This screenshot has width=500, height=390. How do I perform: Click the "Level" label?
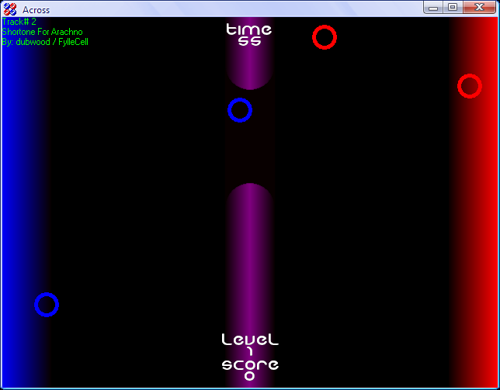coord(249,340)
